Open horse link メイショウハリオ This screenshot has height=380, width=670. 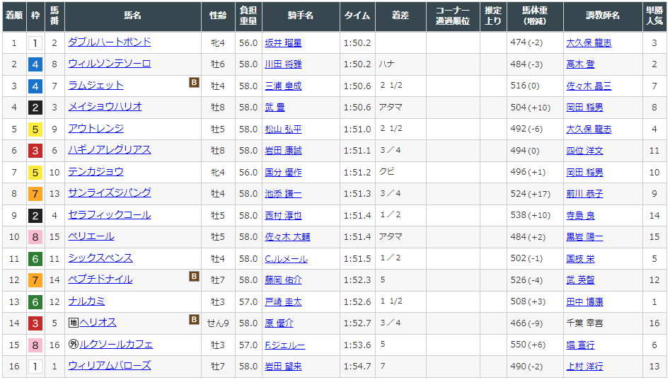[x=105, y=107]
